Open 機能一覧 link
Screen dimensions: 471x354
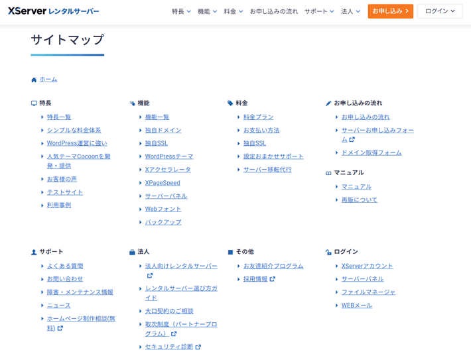[157, 117]
